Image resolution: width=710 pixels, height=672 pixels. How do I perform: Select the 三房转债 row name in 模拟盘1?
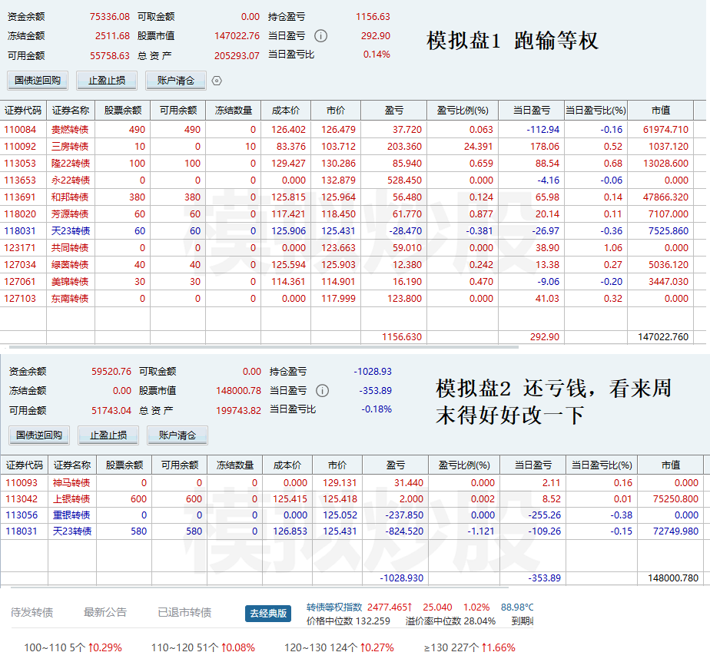pyautogui.click(x=71, y=147)
